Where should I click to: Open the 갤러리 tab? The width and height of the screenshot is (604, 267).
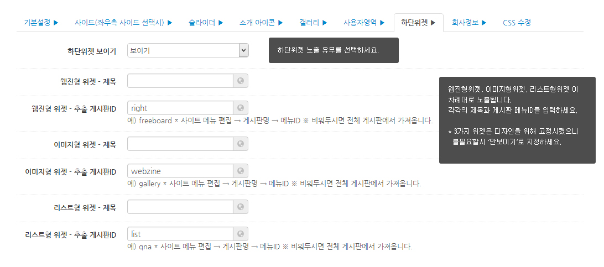pos(313,23)
